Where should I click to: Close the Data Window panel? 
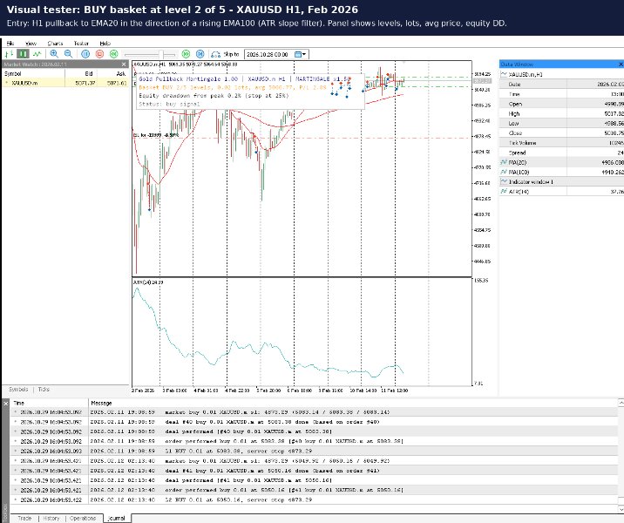(x=621, y=65)
